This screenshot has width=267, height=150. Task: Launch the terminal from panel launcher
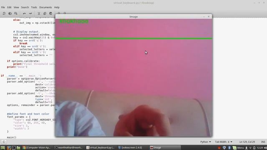tap(14, 147)
